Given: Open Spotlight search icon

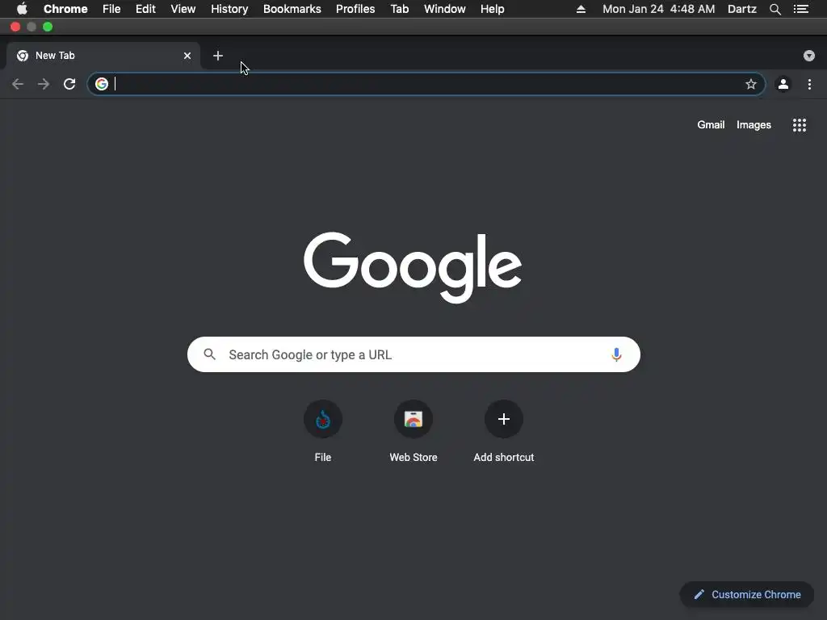Looking at the screenshot, I should [775, 9].
